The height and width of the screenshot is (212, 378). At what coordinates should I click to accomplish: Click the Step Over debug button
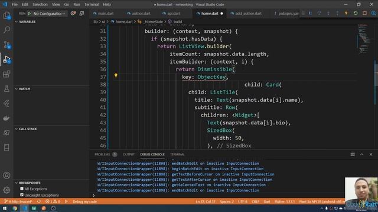[x=320, y=13]
